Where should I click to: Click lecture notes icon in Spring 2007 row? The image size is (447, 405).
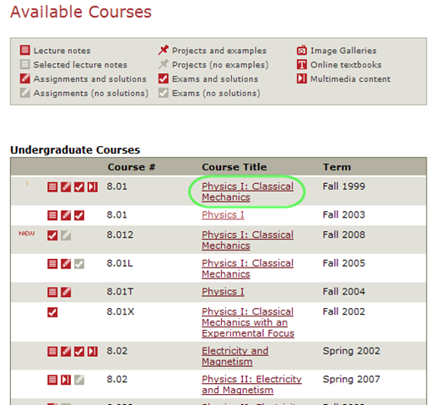coord(52,380)
